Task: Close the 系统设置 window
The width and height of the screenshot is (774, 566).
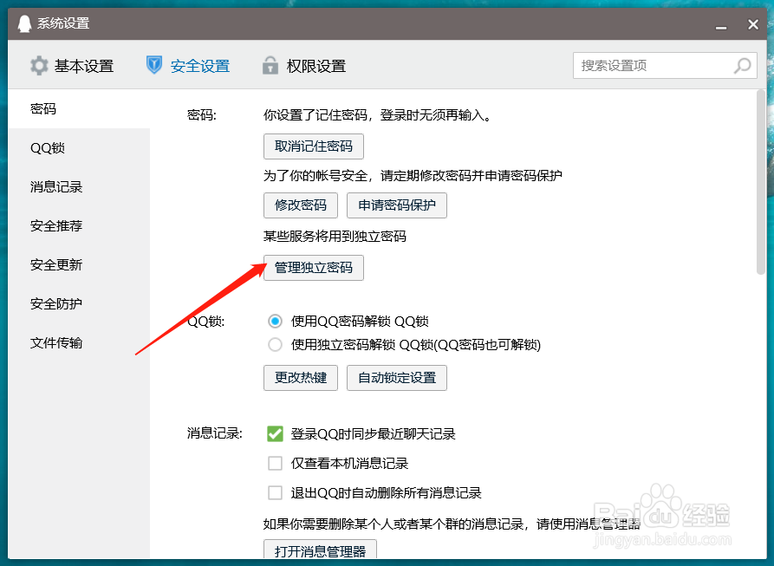Action: click(x=753, y=24)
